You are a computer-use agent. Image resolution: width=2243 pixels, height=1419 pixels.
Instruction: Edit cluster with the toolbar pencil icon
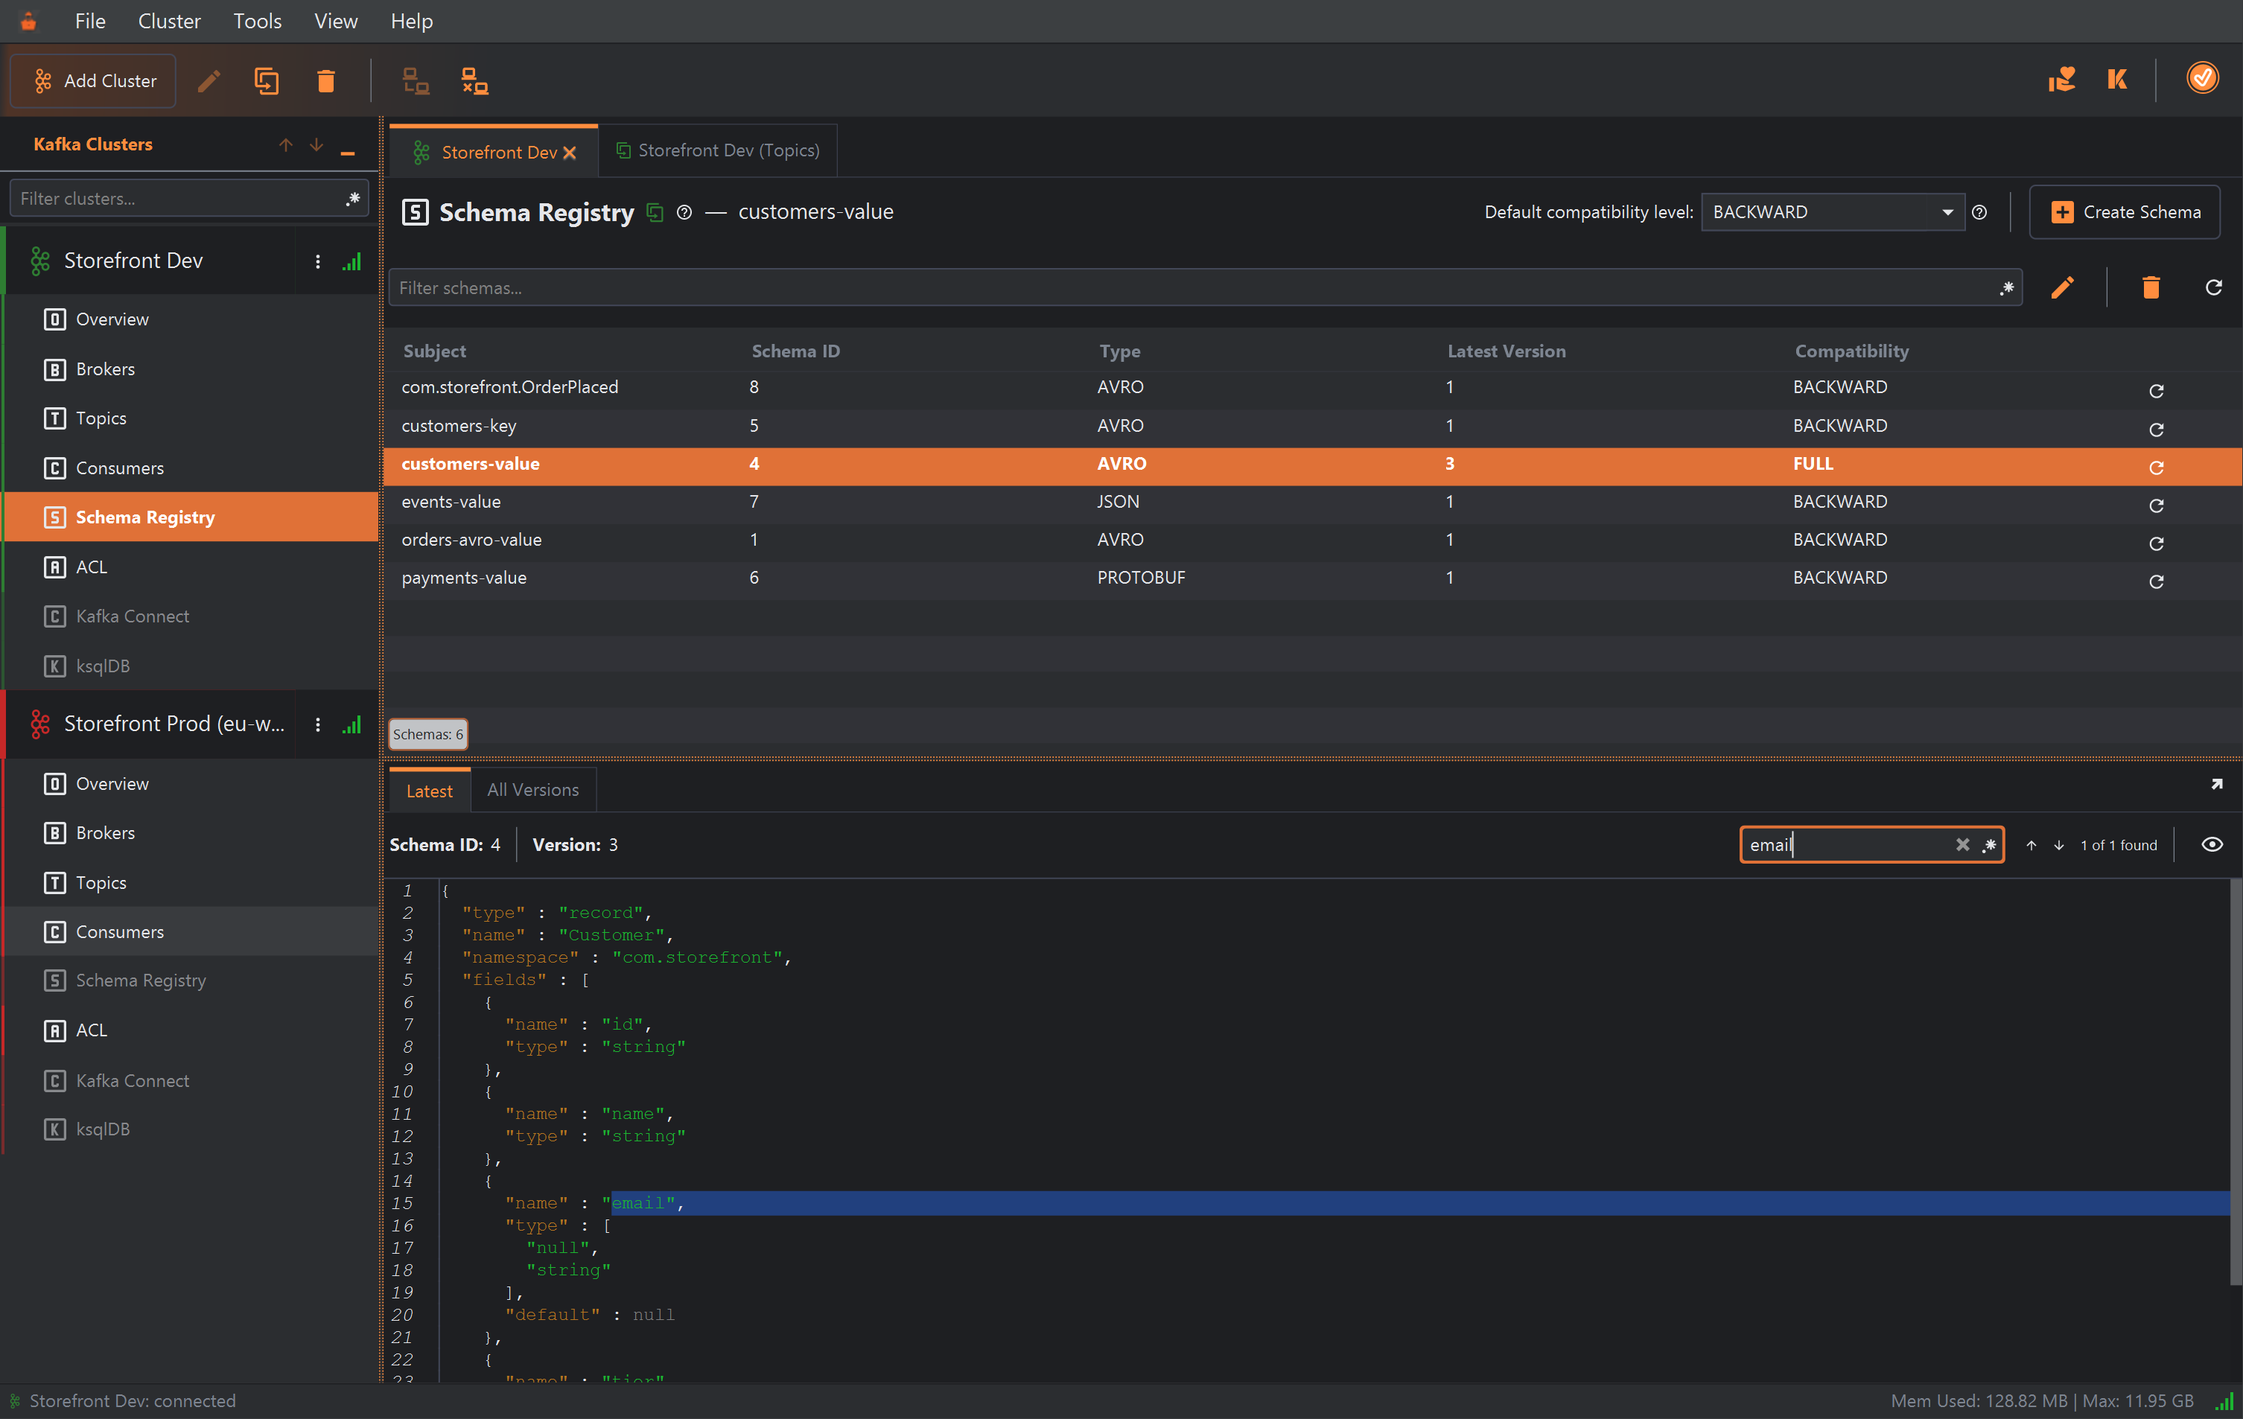pyautogui.click(x=209, y=81)
